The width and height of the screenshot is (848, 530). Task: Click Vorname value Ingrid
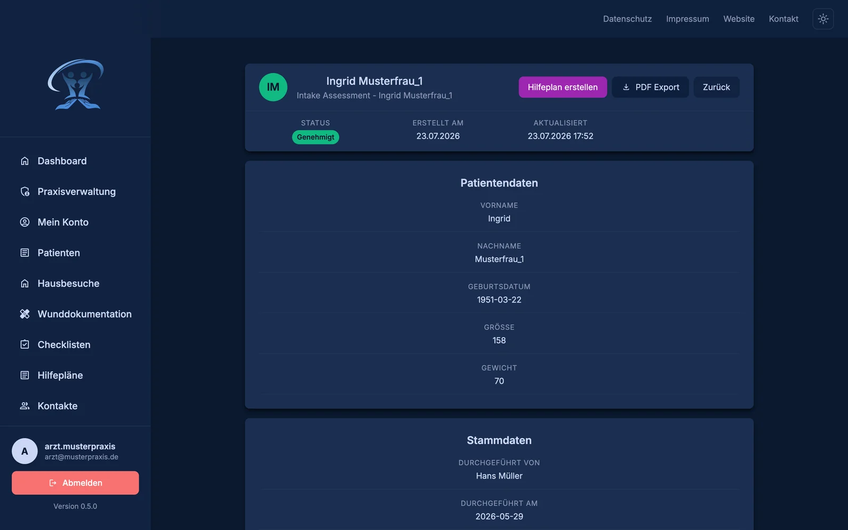[499, 218]
